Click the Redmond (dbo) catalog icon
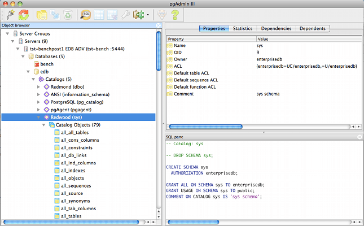This screenshot has height=226, width=364. click(x=46, y=87)
